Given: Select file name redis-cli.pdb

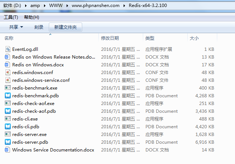Looking at the screenshot, I should point(26,127).
